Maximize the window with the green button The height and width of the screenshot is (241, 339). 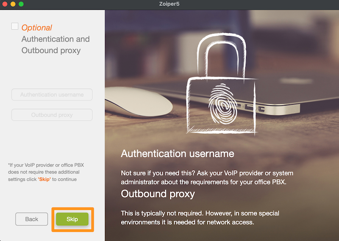(x=21, y=4)
